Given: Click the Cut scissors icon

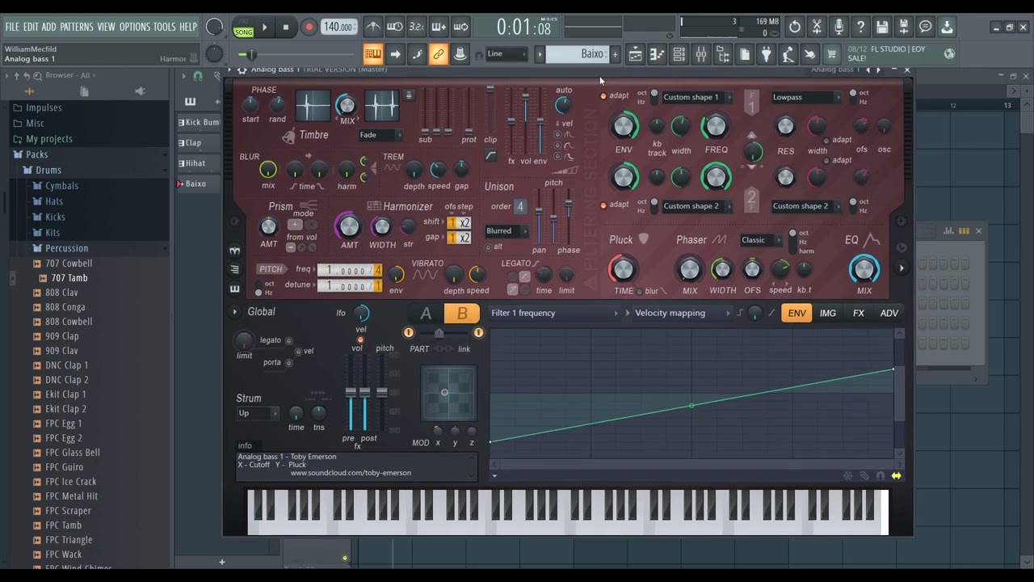Looking at the screenshot, I should tap(817, 27).
